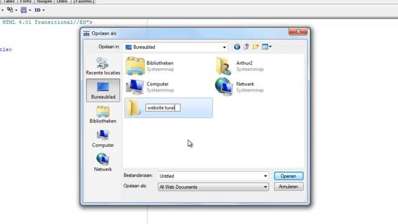Click the Opslaan in label text
This screenshot has height=224, width=398.
tap(109, 47)
